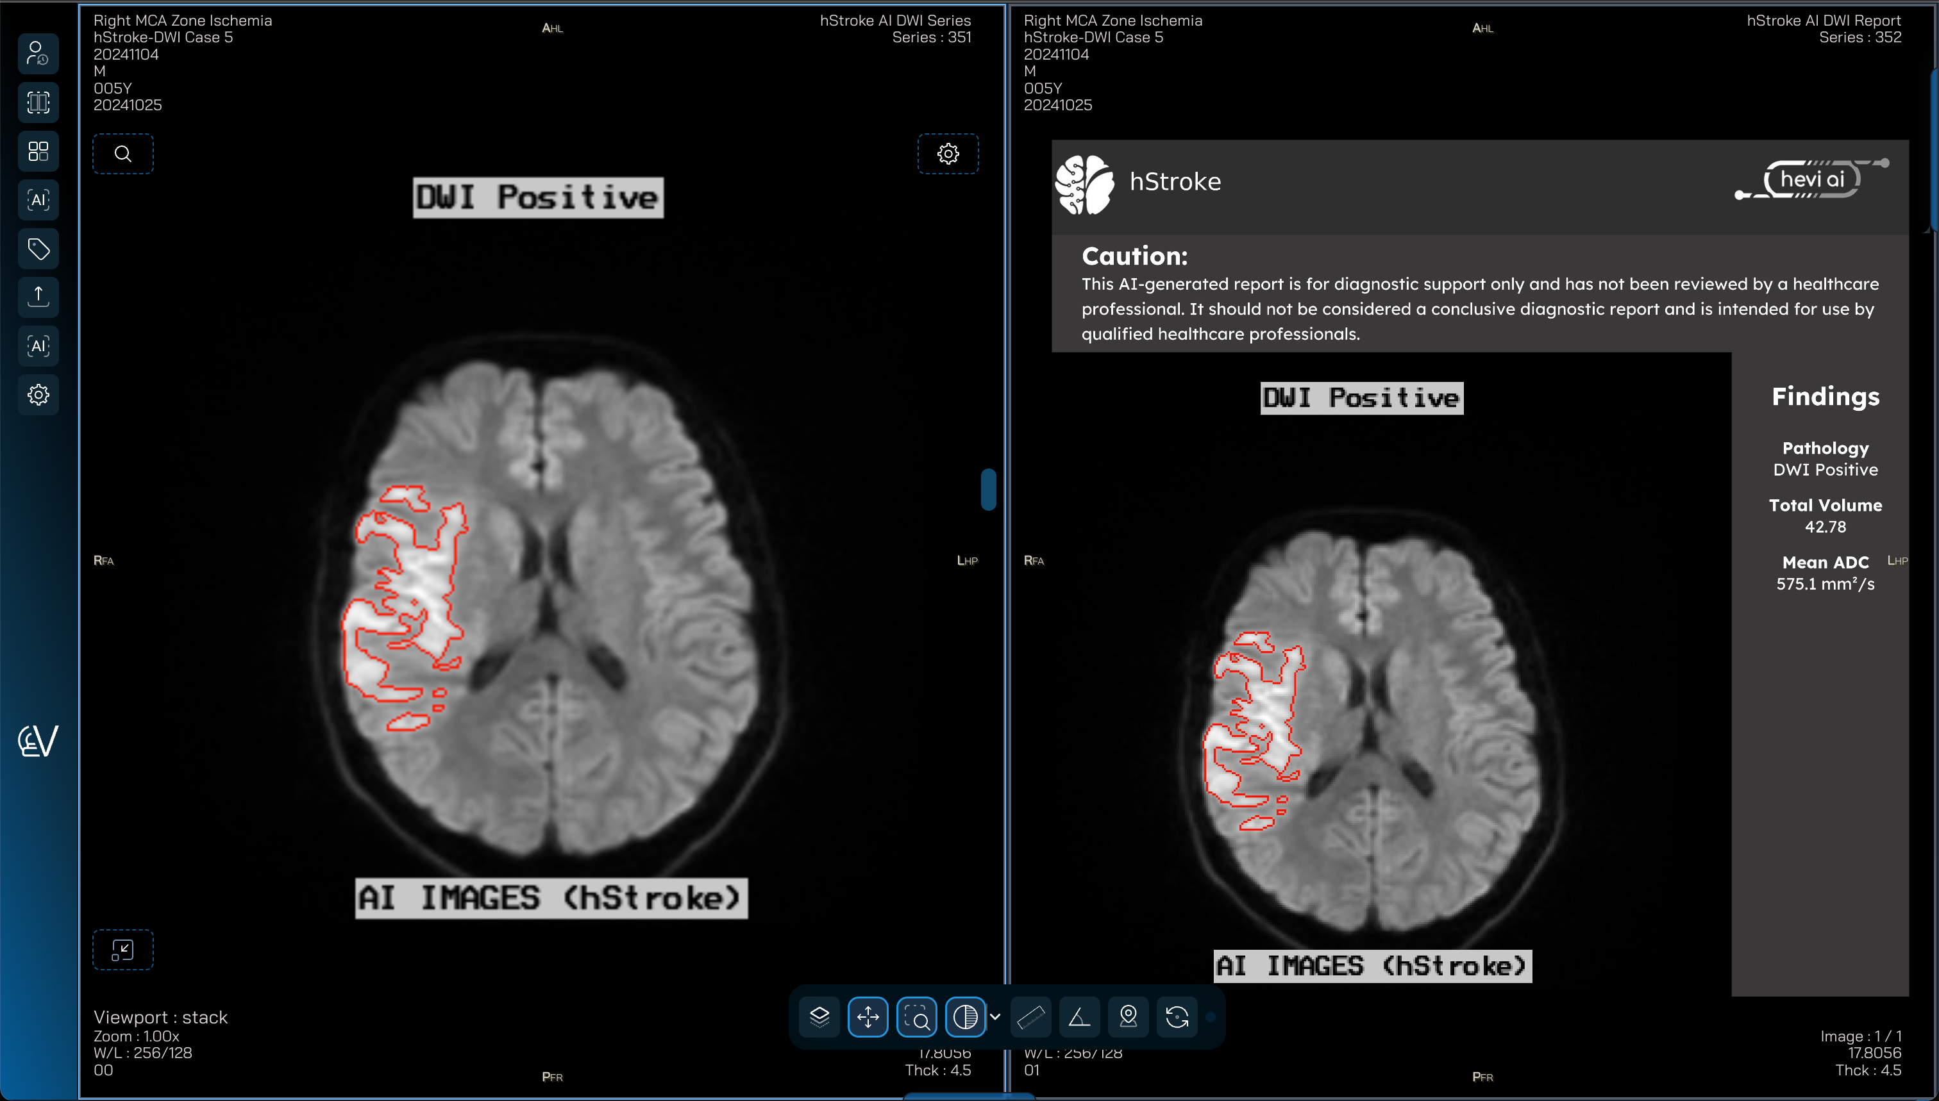Click the upload/export icon in the sidebar
Viewport: 1939px width, 1101px height.
[x=38, y=297]
